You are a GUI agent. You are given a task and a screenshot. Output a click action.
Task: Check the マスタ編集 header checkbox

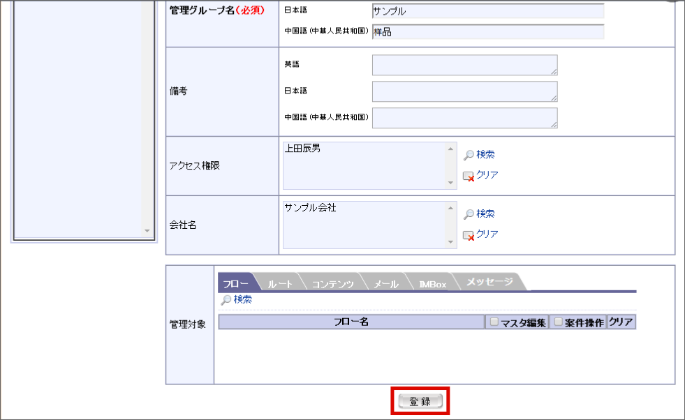(x=494, y=322)
